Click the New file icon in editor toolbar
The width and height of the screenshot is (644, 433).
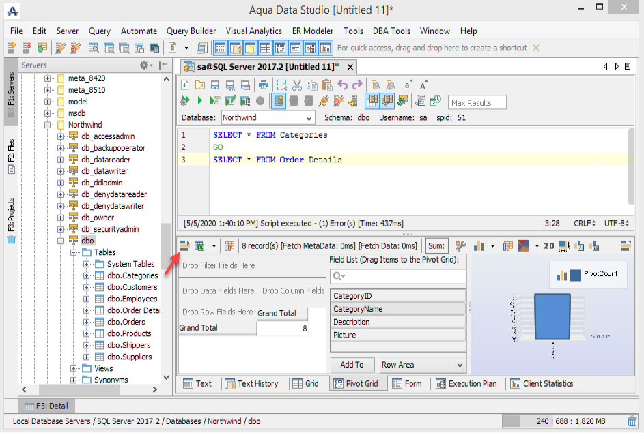[185, 85]
